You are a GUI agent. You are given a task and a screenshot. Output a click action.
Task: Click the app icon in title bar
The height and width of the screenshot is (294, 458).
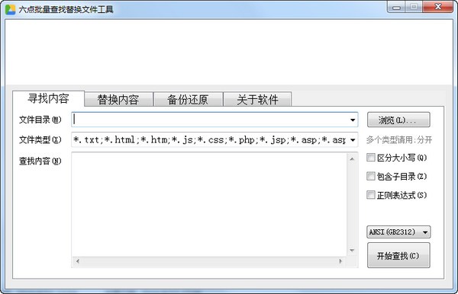pos(10,9)
